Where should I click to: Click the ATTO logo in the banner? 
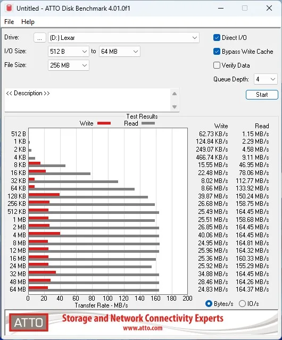coord(29,322)
